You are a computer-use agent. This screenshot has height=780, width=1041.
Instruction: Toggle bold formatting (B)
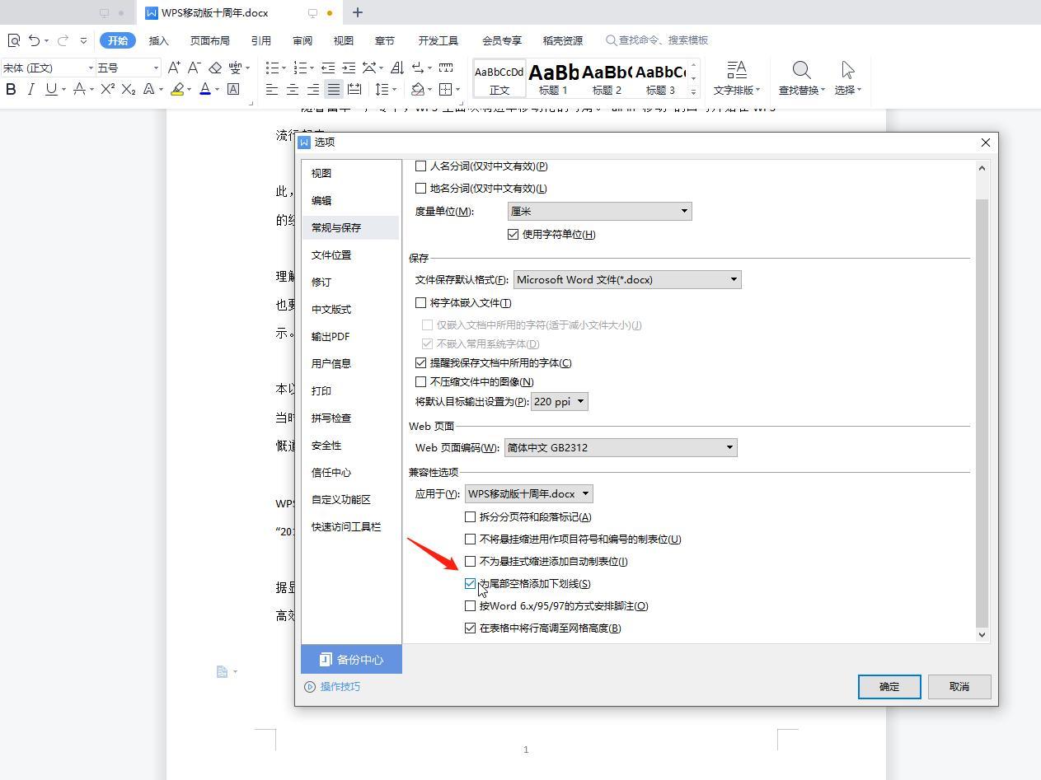tap(11, 89)
